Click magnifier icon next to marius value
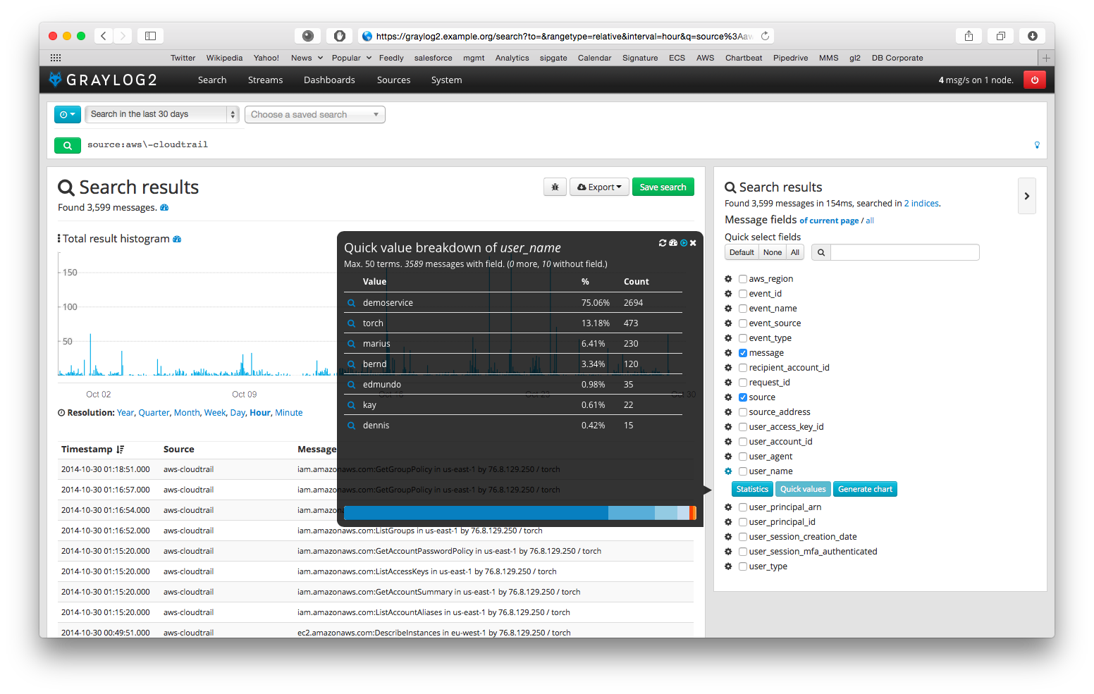 (351, 344)
